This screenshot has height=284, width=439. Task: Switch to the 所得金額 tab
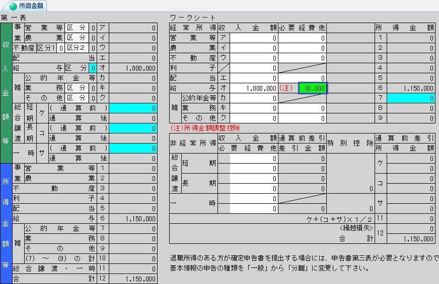tap(30, 6)
